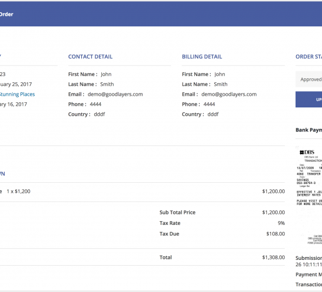Select the Tax Due value $108.00

click(x=275, y=234)
